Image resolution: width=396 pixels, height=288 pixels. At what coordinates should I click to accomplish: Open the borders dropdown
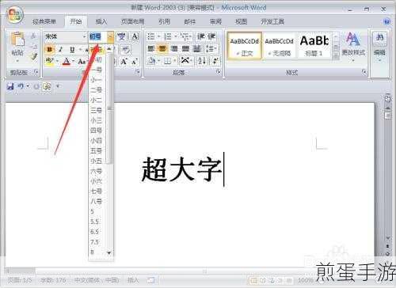(x=175, y=61)
